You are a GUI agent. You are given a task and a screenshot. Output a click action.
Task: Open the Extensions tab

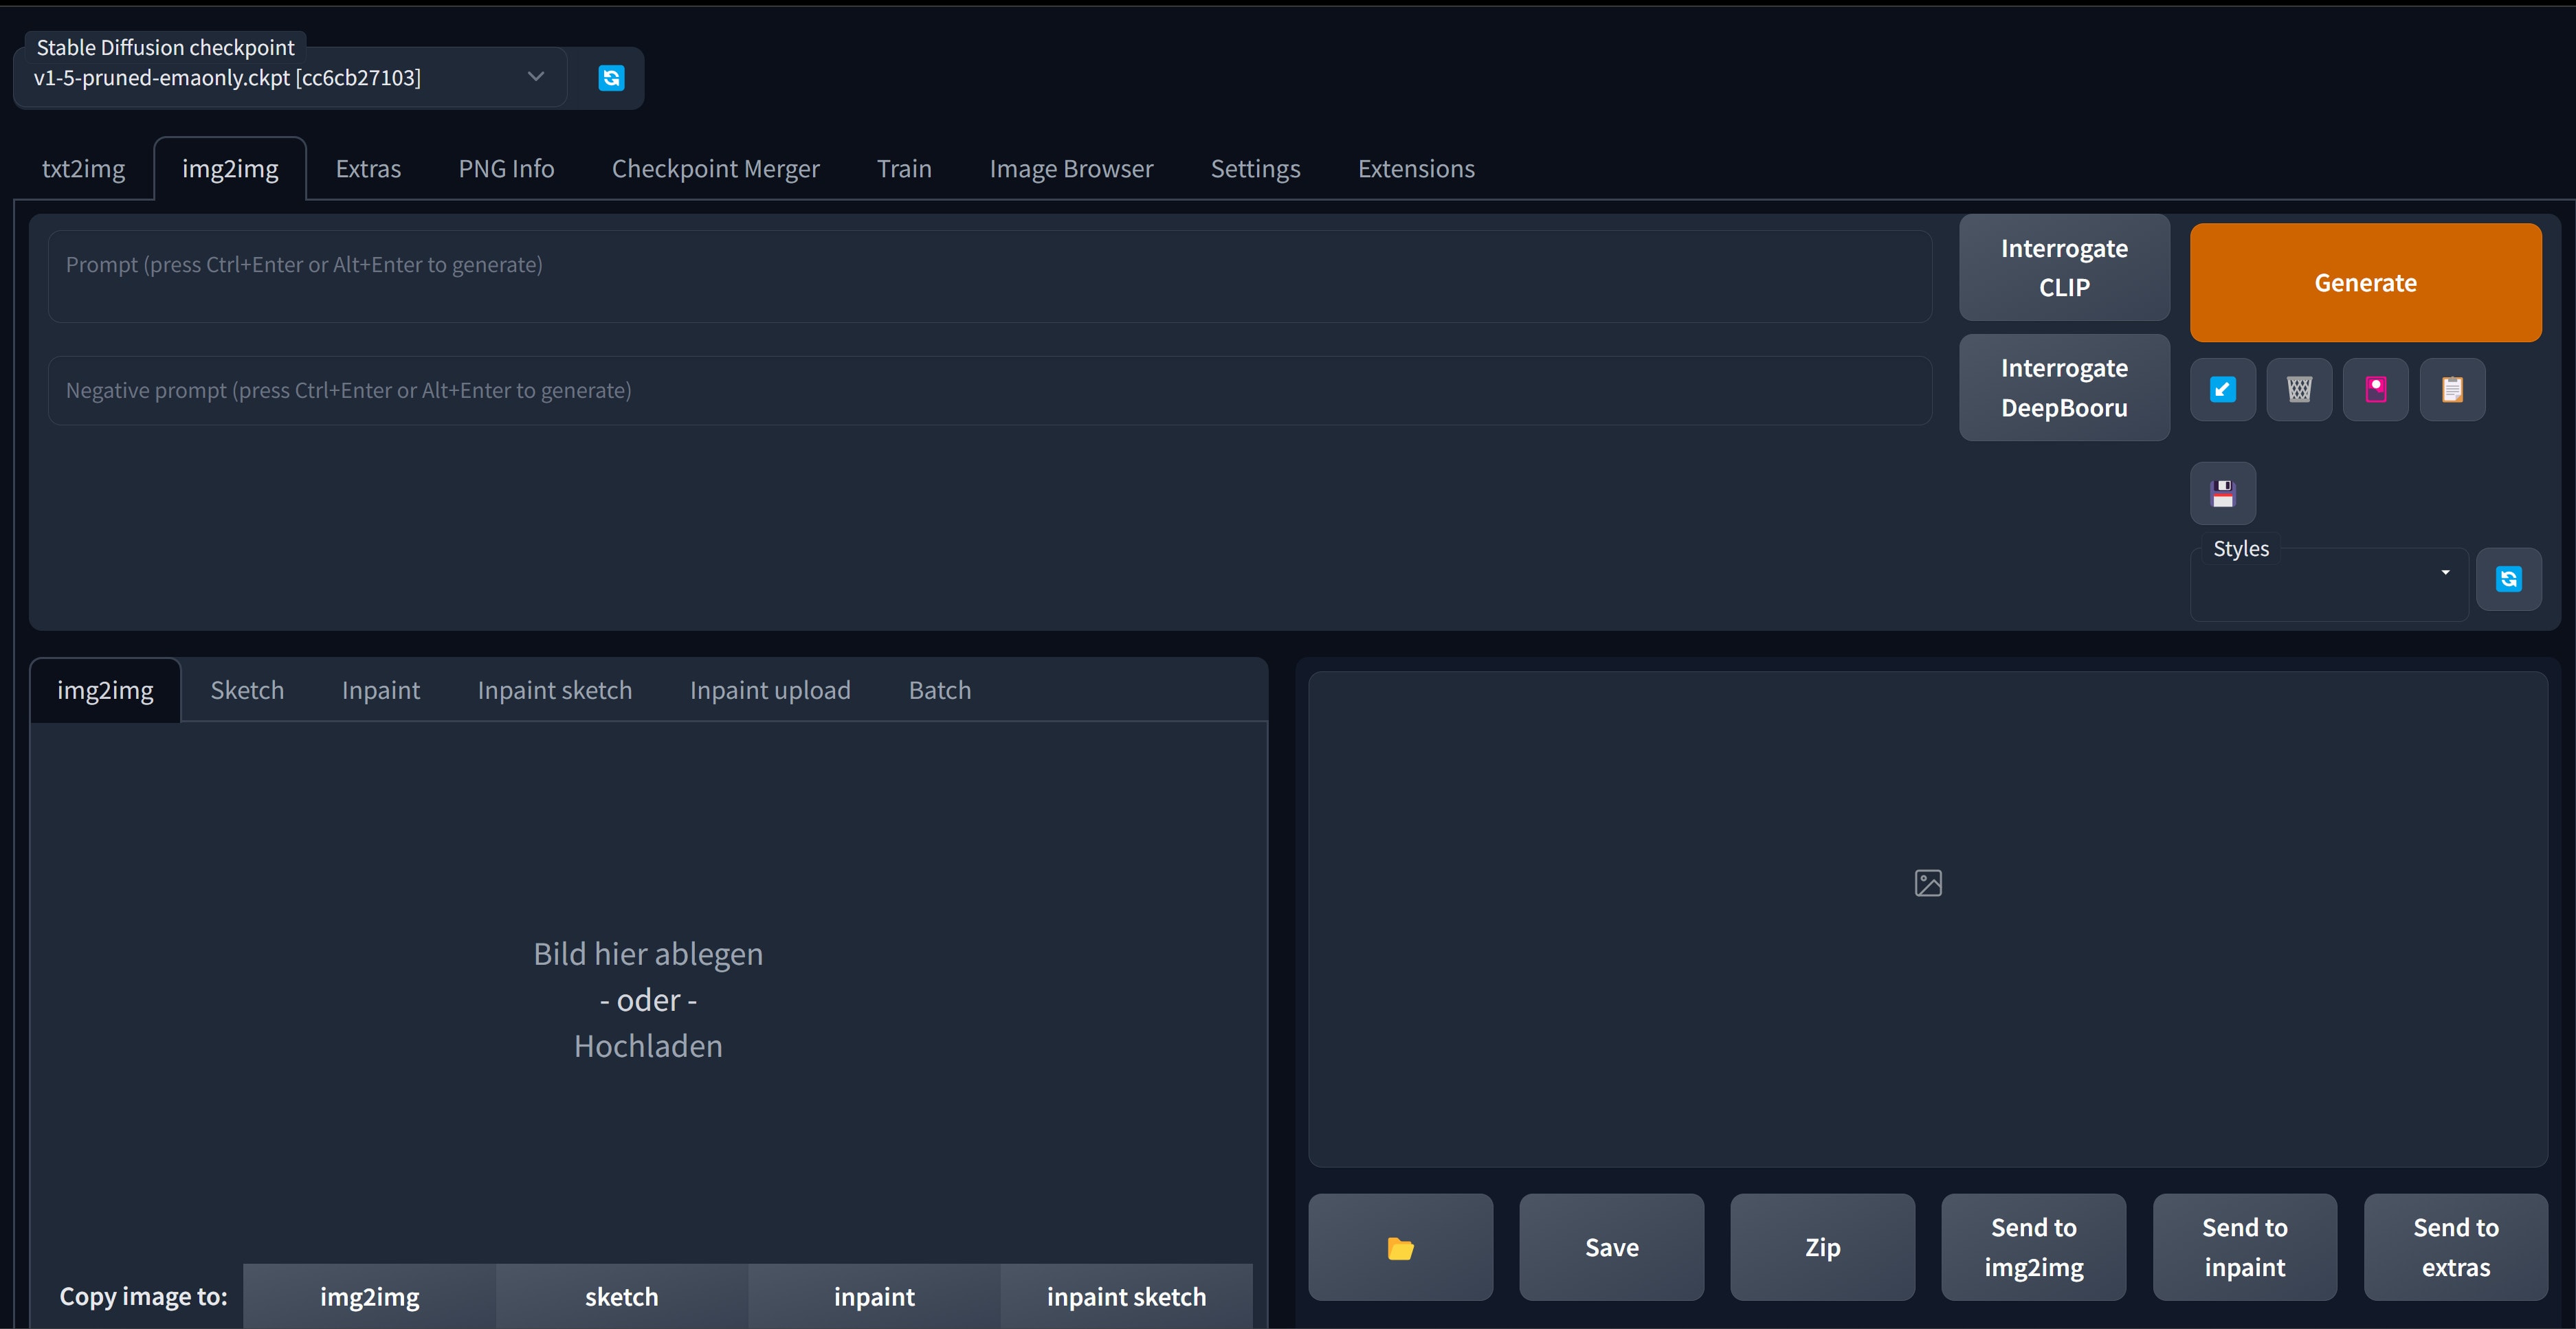1415,168
